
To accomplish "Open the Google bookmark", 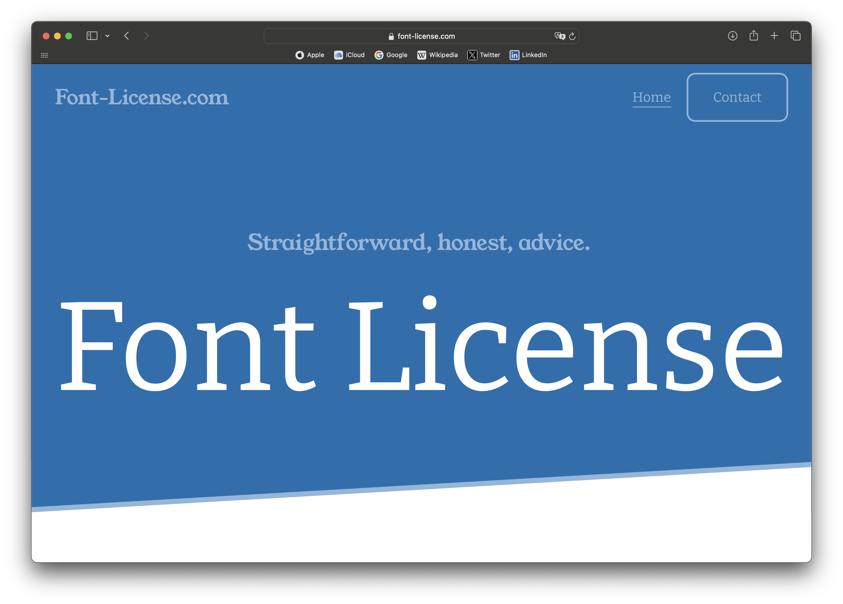I will pos(391,55).
